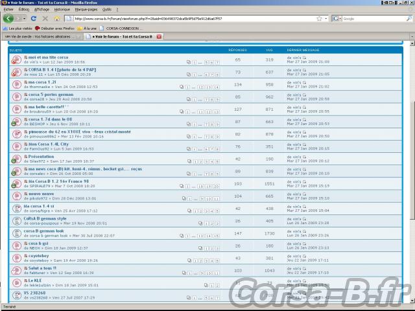Click scrollbar down arrow at bottom right
Image resolution: width=415 pixels, height=311 pixels.
pos(412,301)
